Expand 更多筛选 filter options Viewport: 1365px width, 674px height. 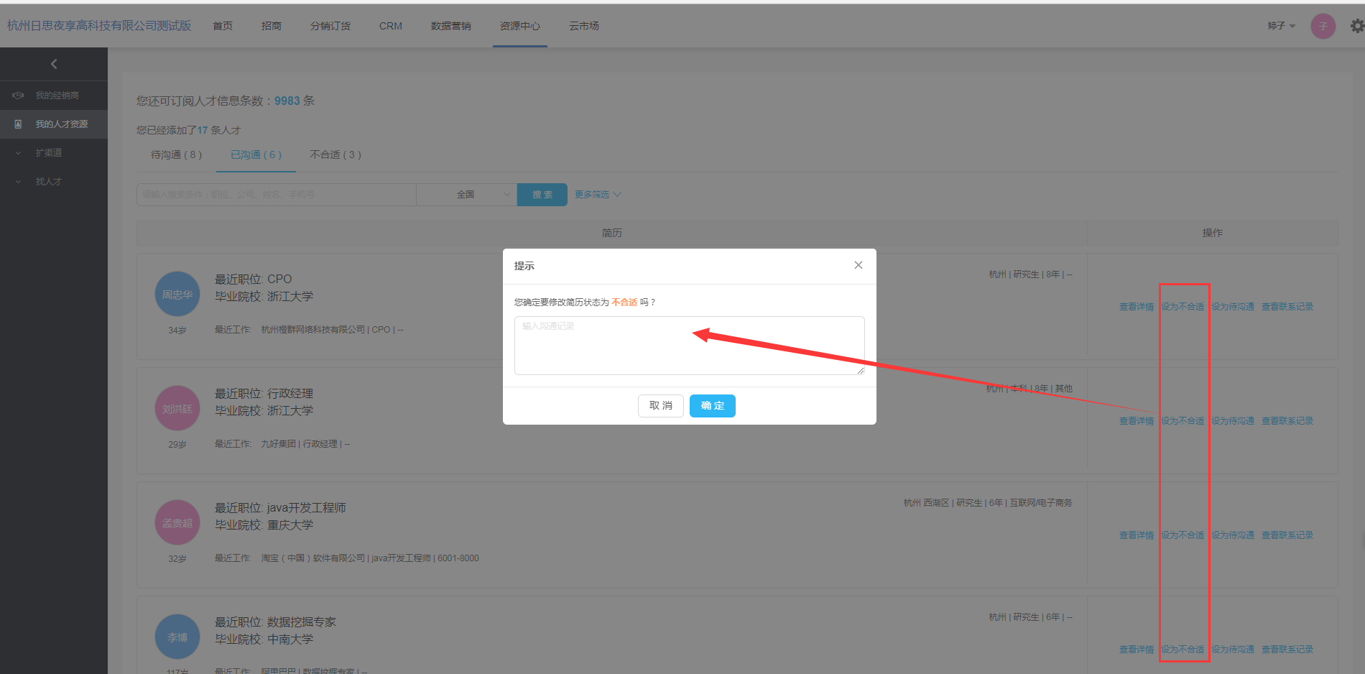click(x=598, y=195)
